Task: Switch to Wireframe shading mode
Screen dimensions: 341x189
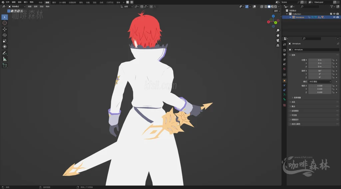Action: (266, 7)
